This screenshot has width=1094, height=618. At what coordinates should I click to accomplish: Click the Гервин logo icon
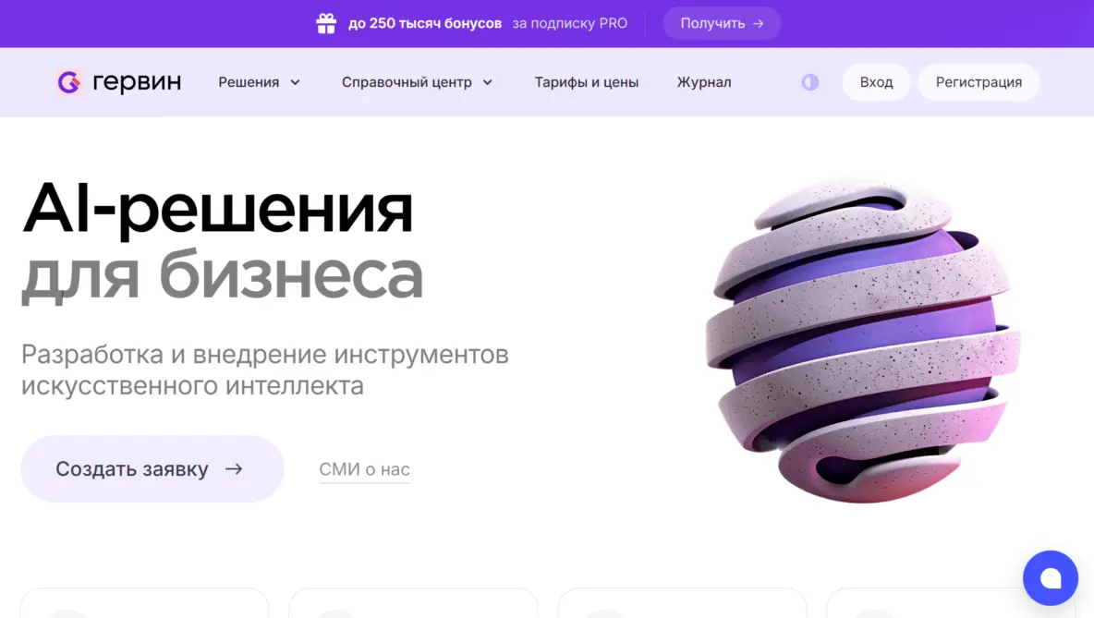(x=69, y=82)
